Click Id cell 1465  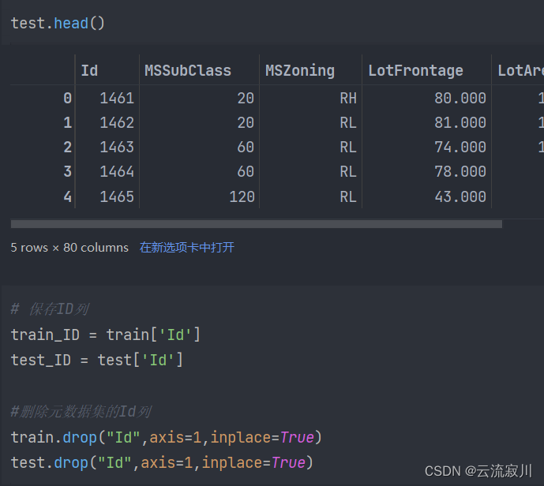click(117, 197)
